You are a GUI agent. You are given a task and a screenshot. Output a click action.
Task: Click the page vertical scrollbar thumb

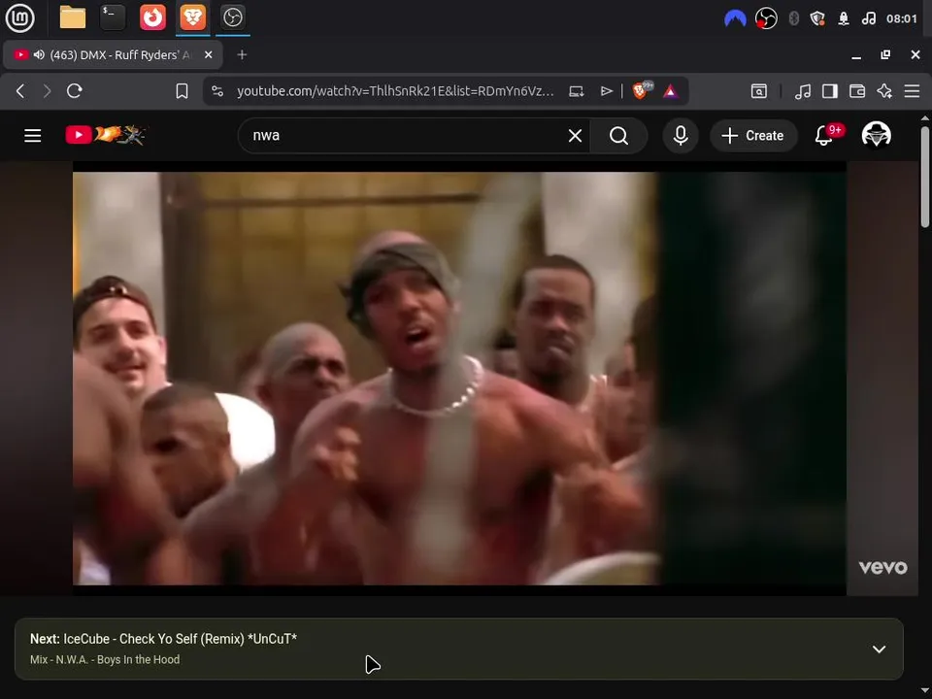[x=925, y=176]
